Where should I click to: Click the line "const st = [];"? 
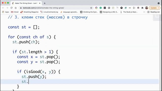click(x=24, y=27)
